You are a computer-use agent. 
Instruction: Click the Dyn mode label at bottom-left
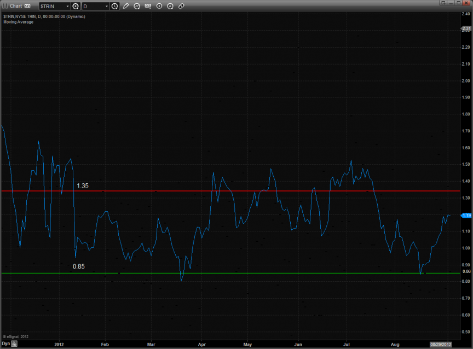5,344
